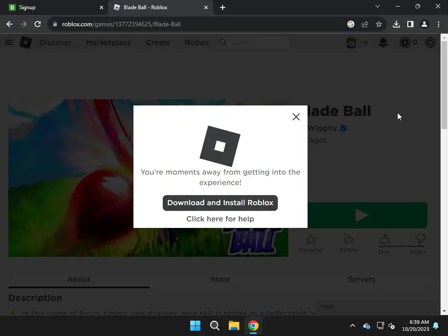
Task: Click the Roblox avatar profile icon
Action: [351, 42]
